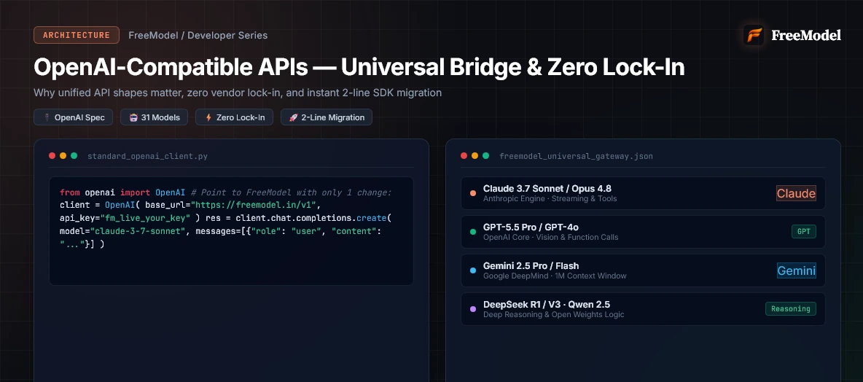Click the freemodel_universal_gateway.json file name
Image resolution: width=863 pixels, height=382 pixels.
(x=577, y=156)
